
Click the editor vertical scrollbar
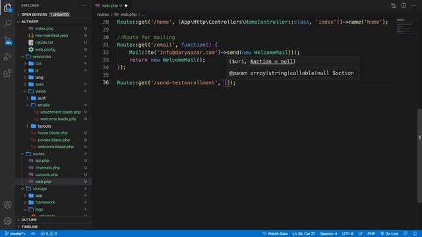pyautogui.click(x=419, y=156)
